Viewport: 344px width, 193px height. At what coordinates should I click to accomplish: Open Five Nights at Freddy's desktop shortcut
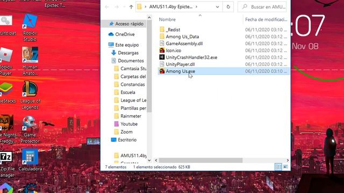click(x=8, y=129)
